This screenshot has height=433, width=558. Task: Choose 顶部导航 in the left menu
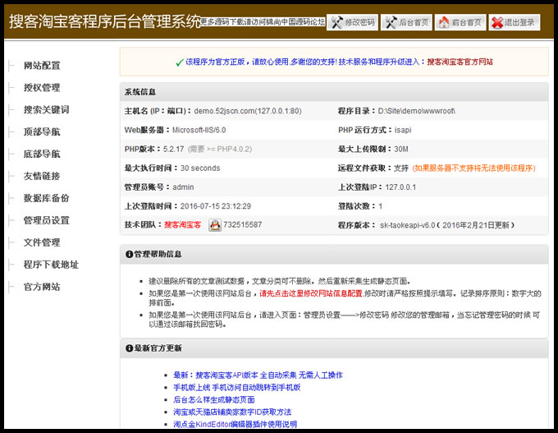coord(42,131)
